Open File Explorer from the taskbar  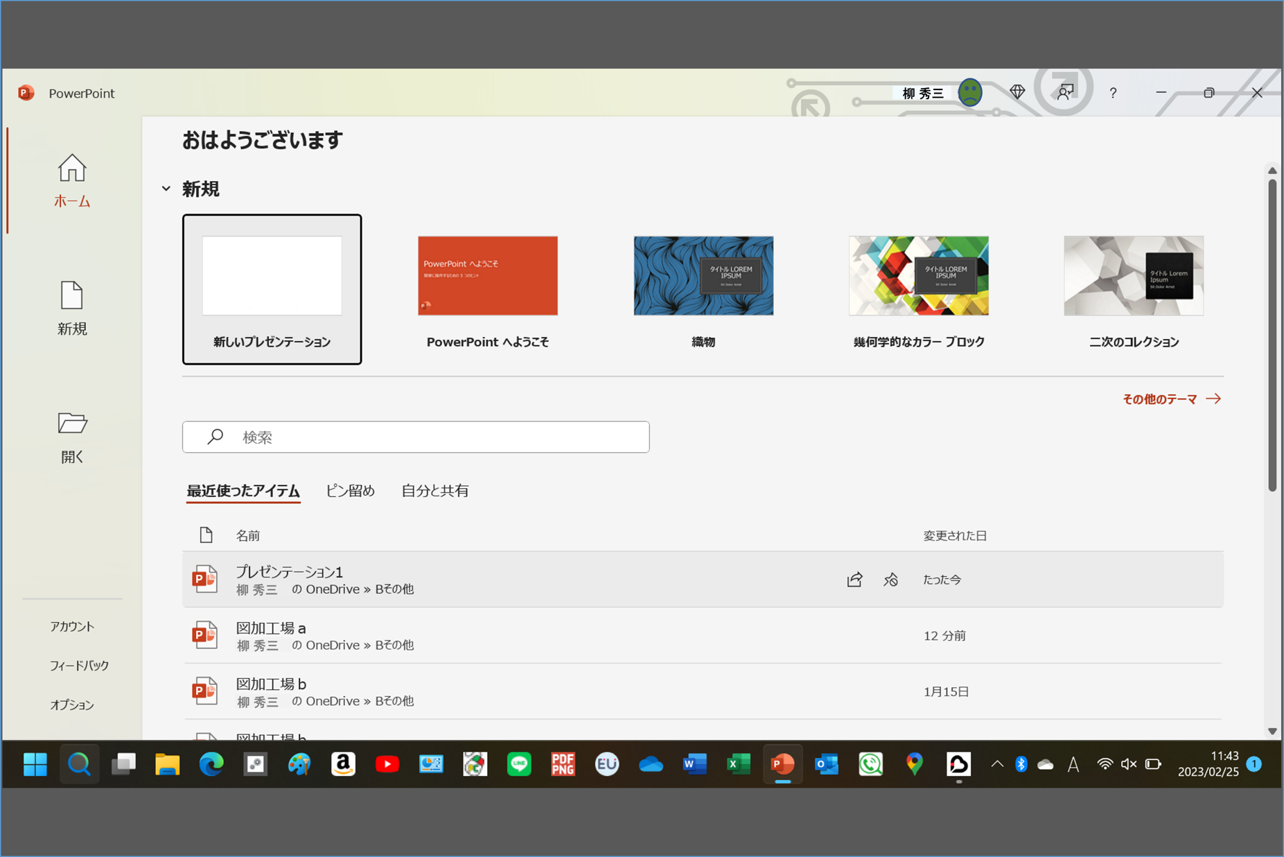(x=167, y=764)
